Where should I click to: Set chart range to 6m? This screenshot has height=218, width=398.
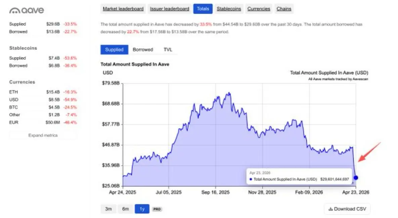coord(125,209)
